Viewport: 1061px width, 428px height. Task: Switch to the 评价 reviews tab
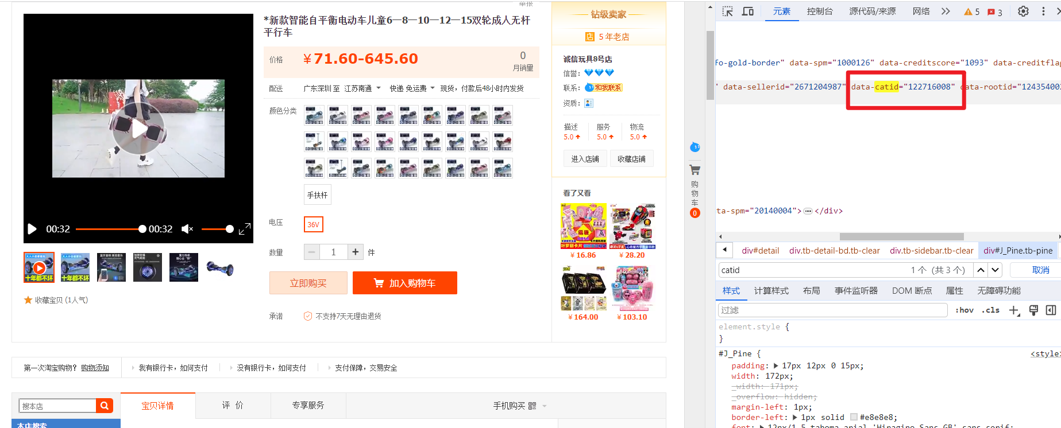coord(233,406)
